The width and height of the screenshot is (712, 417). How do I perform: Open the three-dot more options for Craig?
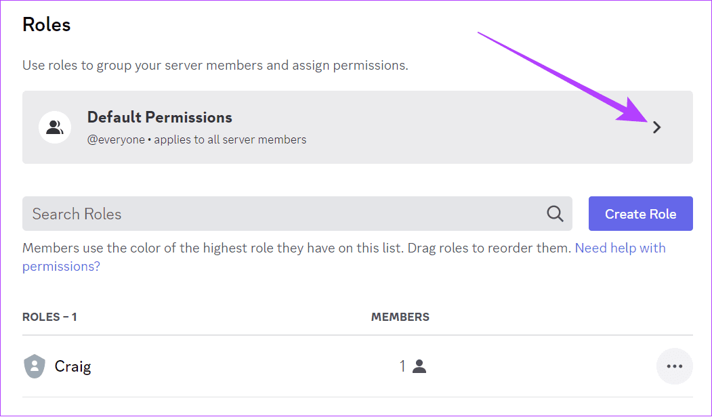point(674,366)
